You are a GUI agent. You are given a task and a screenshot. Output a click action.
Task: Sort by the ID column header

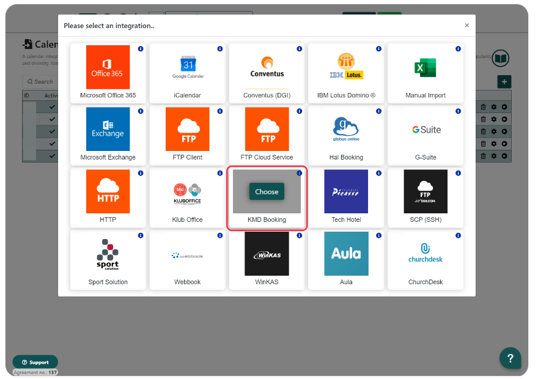(26, 96)
